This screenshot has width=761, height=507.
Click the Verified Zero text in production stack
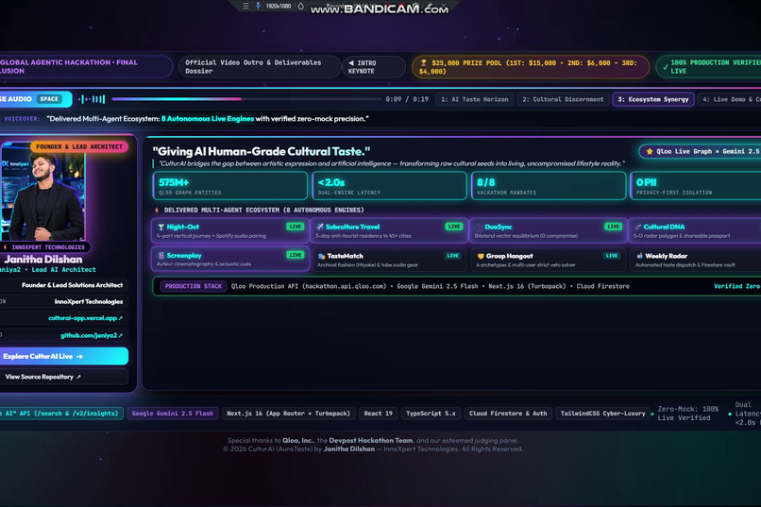tap(736, 286)
